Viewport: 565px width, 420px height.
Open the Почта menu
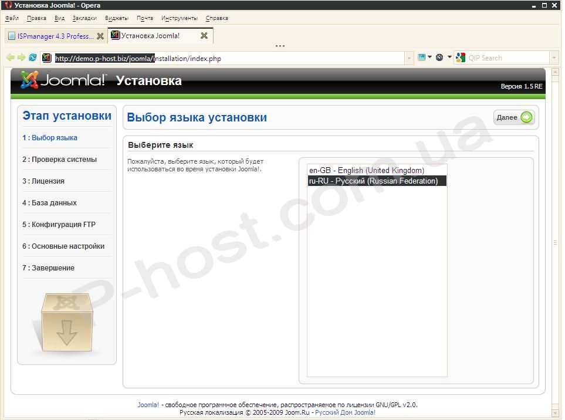144,18
